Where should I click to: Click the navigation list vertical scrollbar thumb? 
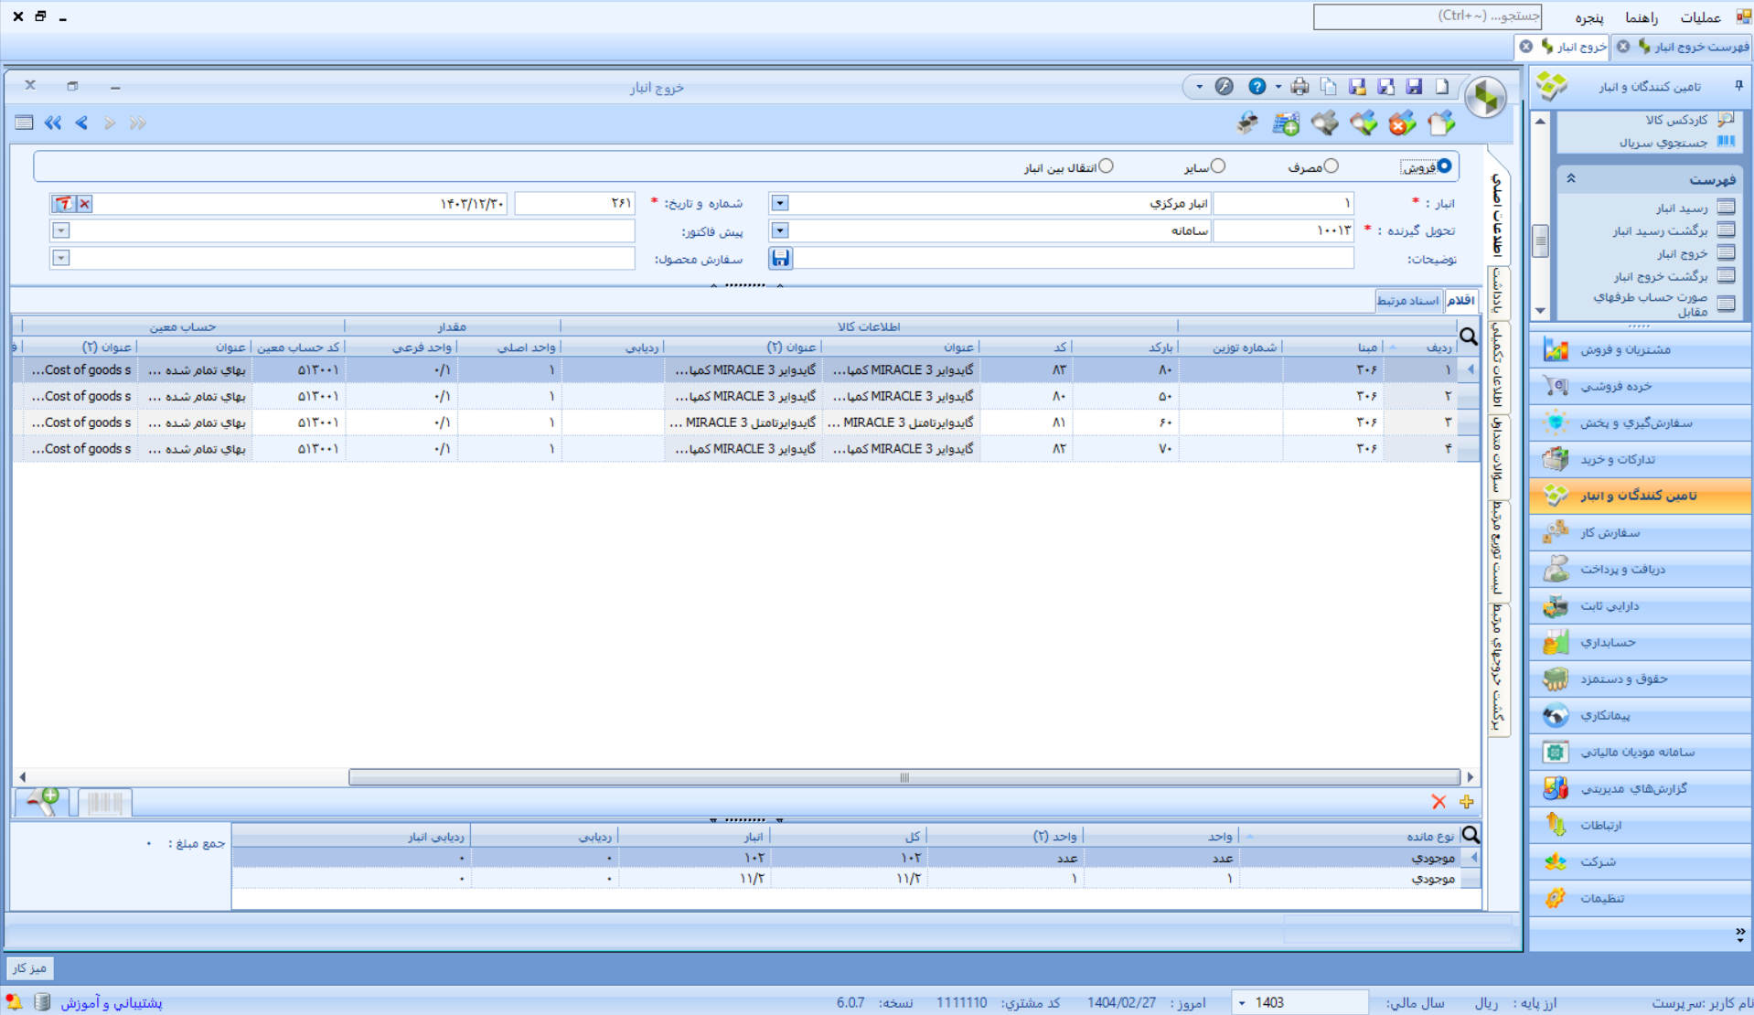tap(1541, 240)
